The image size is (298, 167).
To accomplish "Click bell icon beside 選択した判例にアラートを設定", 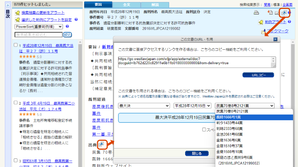I will point(17,20).
